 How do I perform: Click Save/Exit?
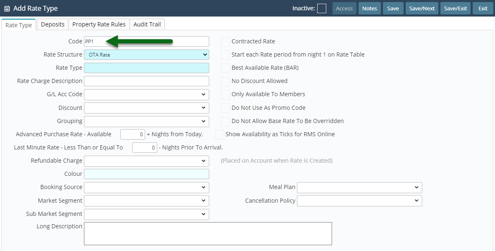pos(456,9)
